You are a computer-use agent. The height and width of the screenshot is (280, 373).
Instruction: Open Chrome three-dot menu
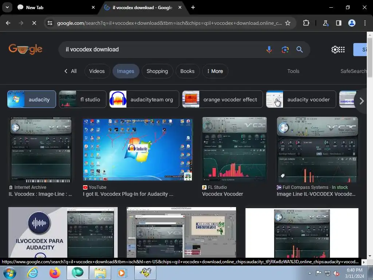[x=365, y=23]
